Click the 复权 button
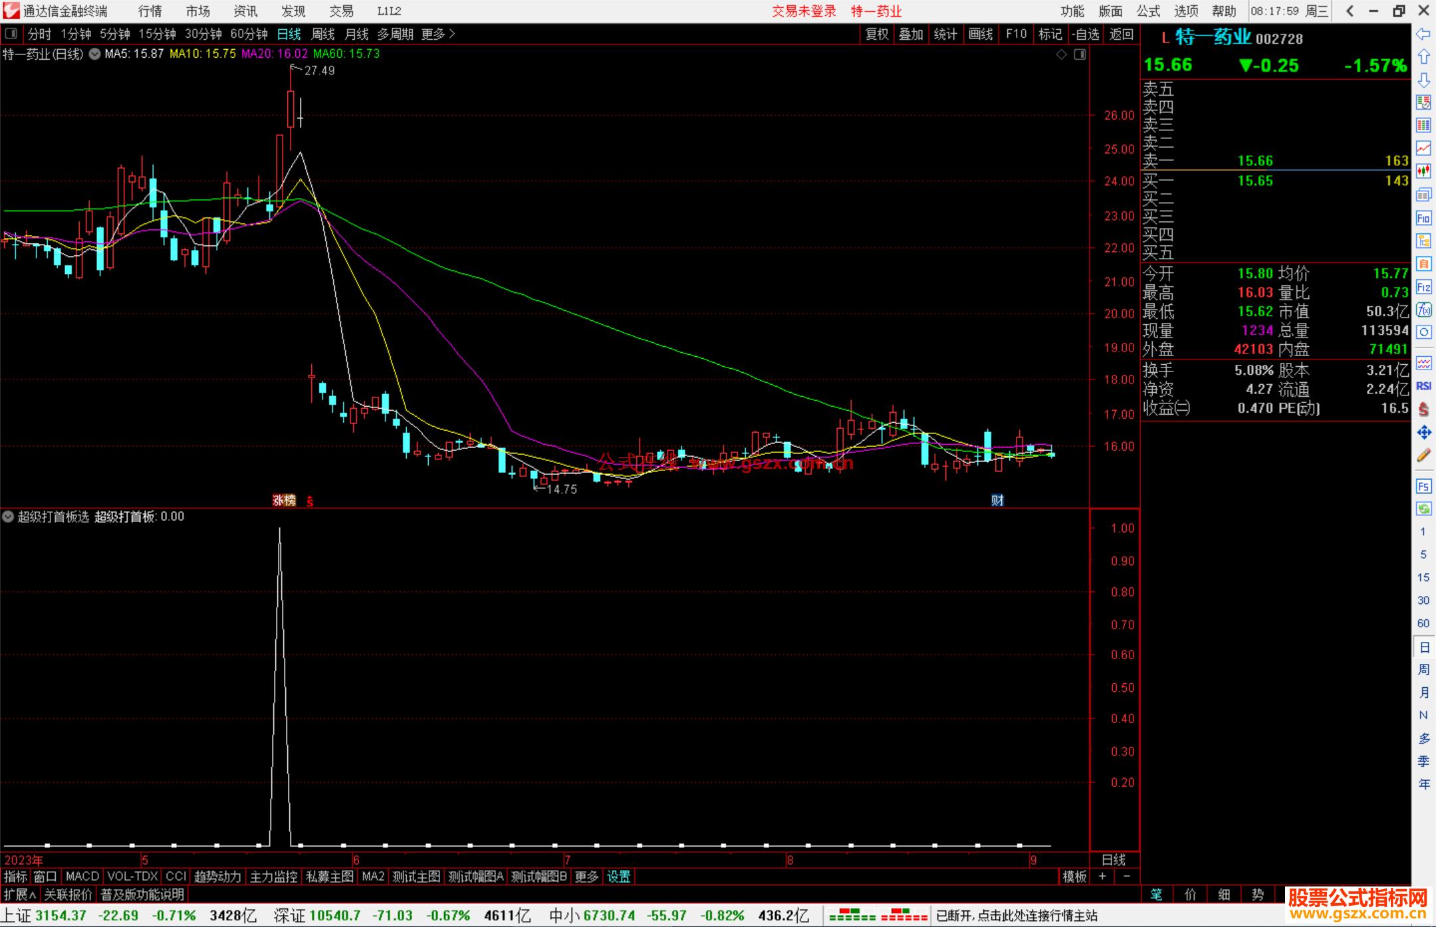Image resolution: width=1436 pixels, height=927 pixels. point(876,34)
